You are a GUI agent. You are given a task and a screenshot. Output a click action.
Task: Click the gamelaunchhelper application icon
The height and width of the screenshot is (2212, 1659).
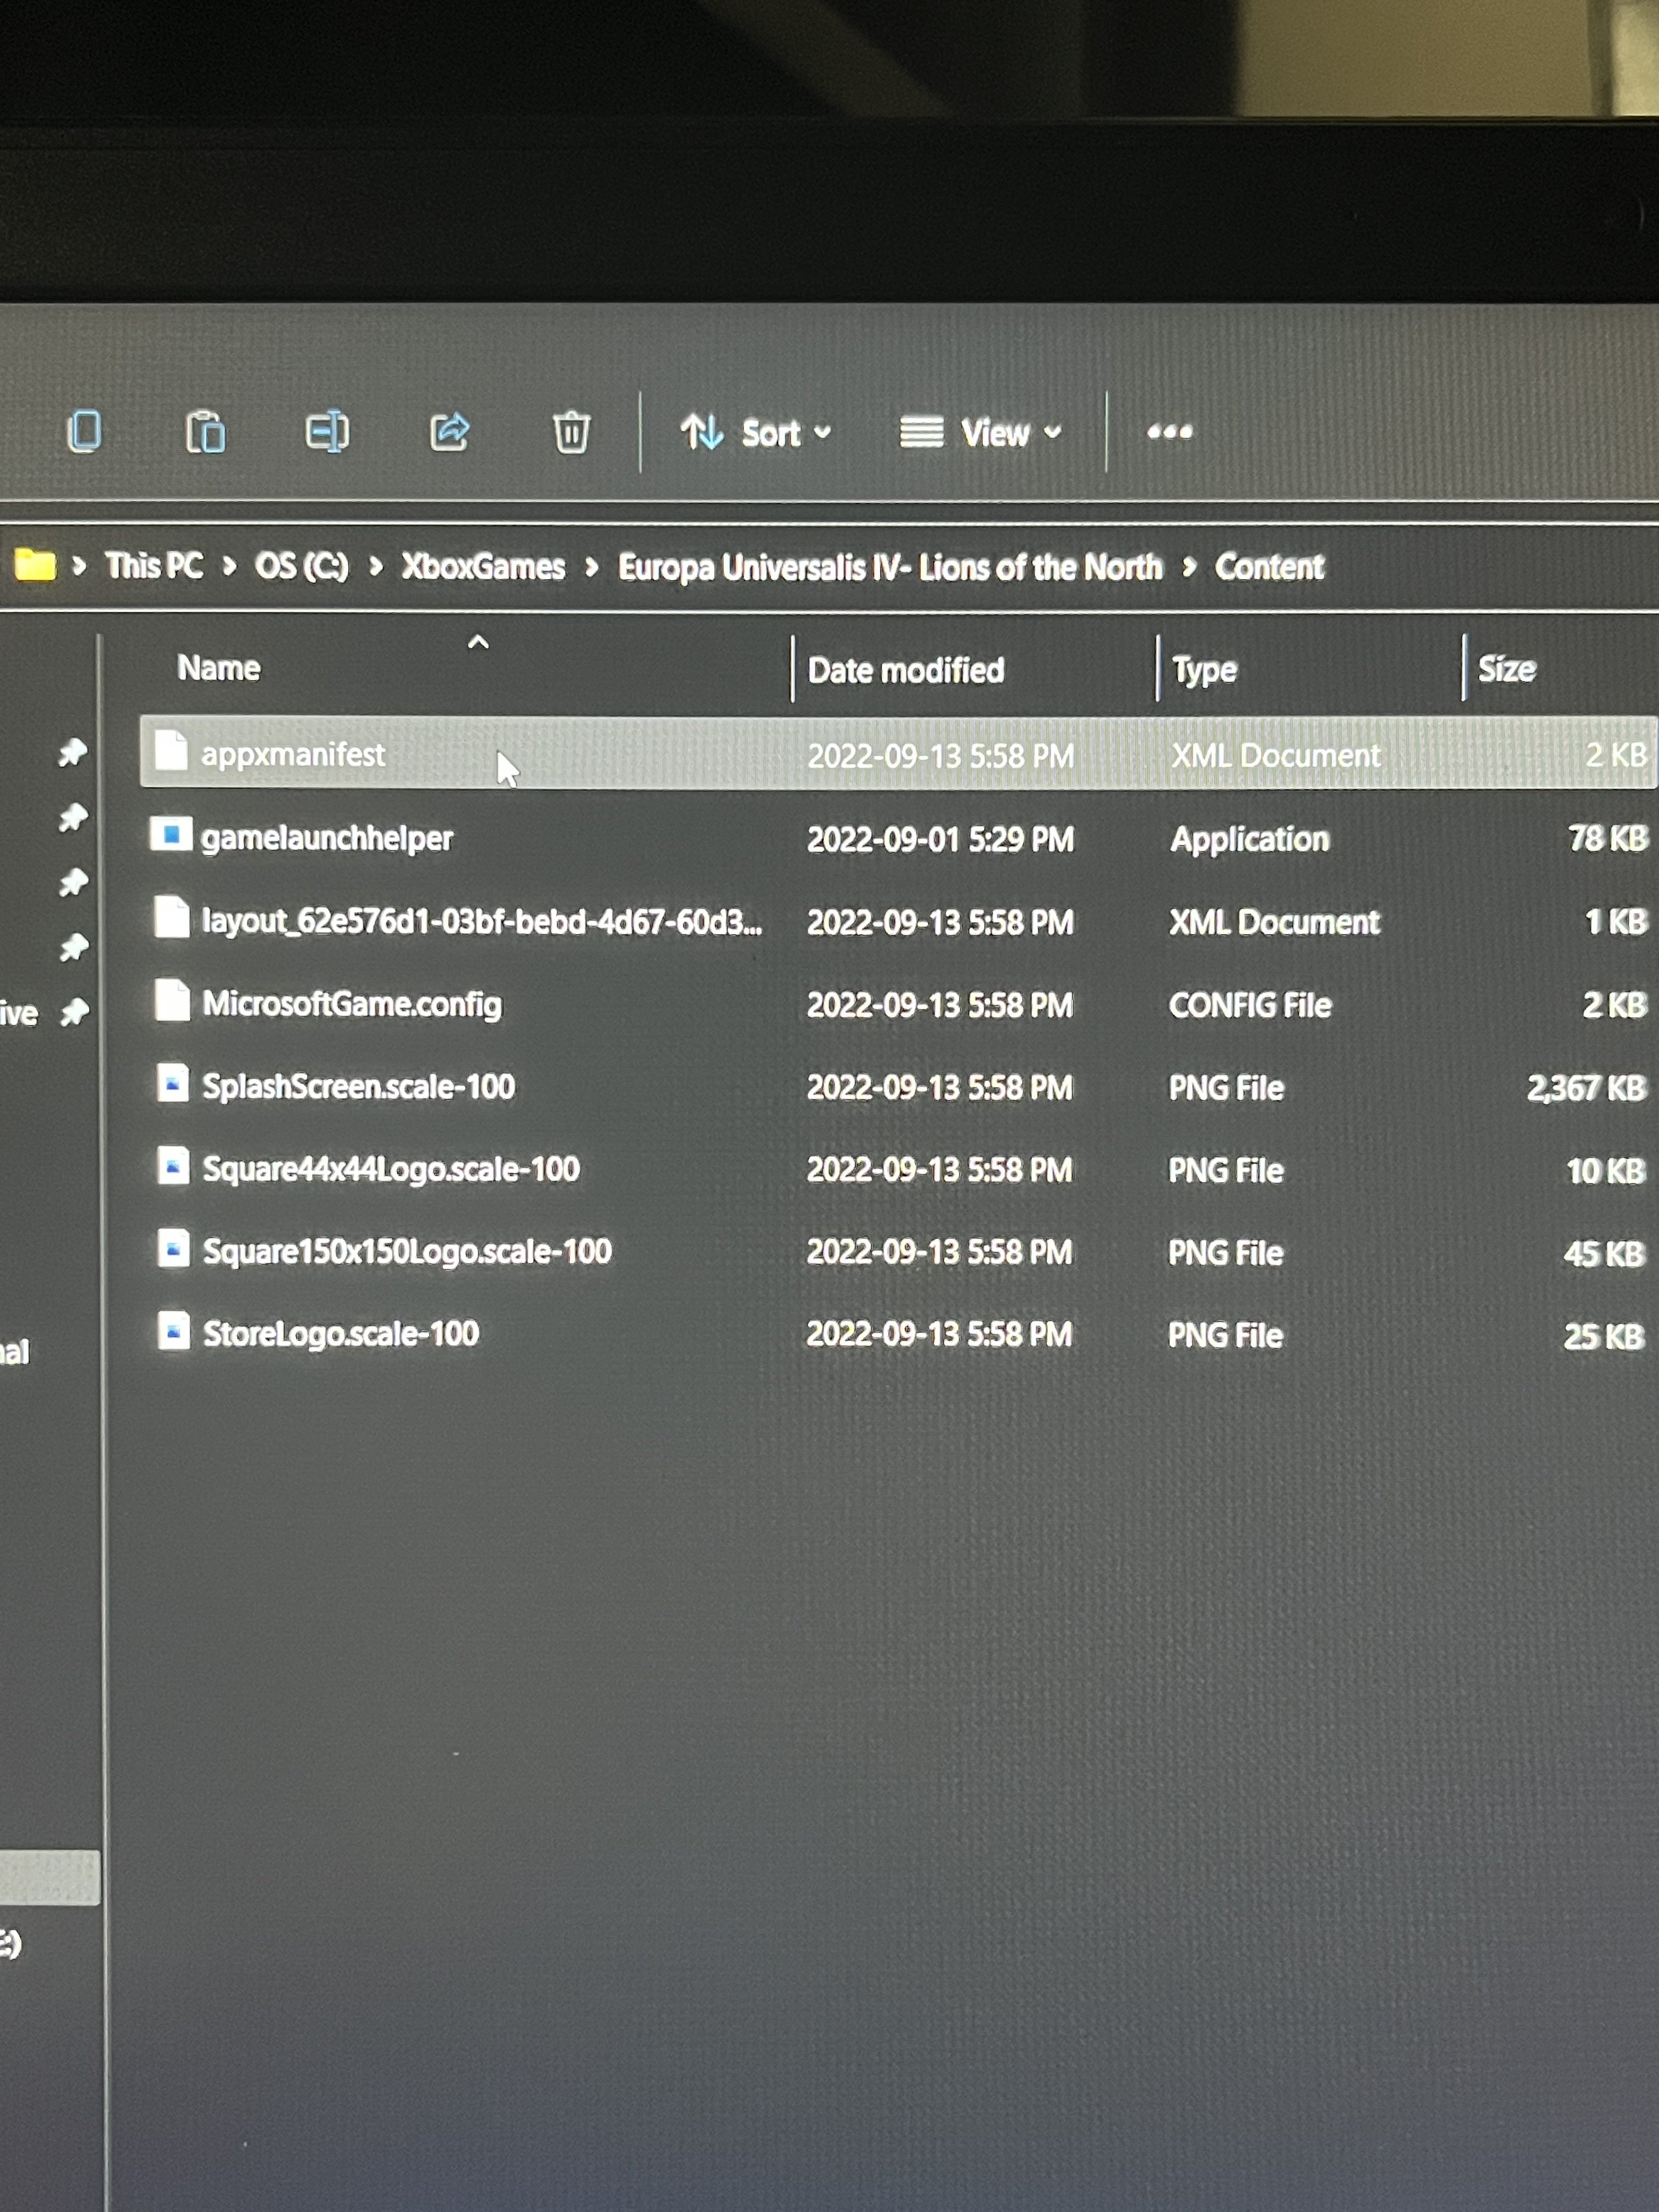point(171,833)
